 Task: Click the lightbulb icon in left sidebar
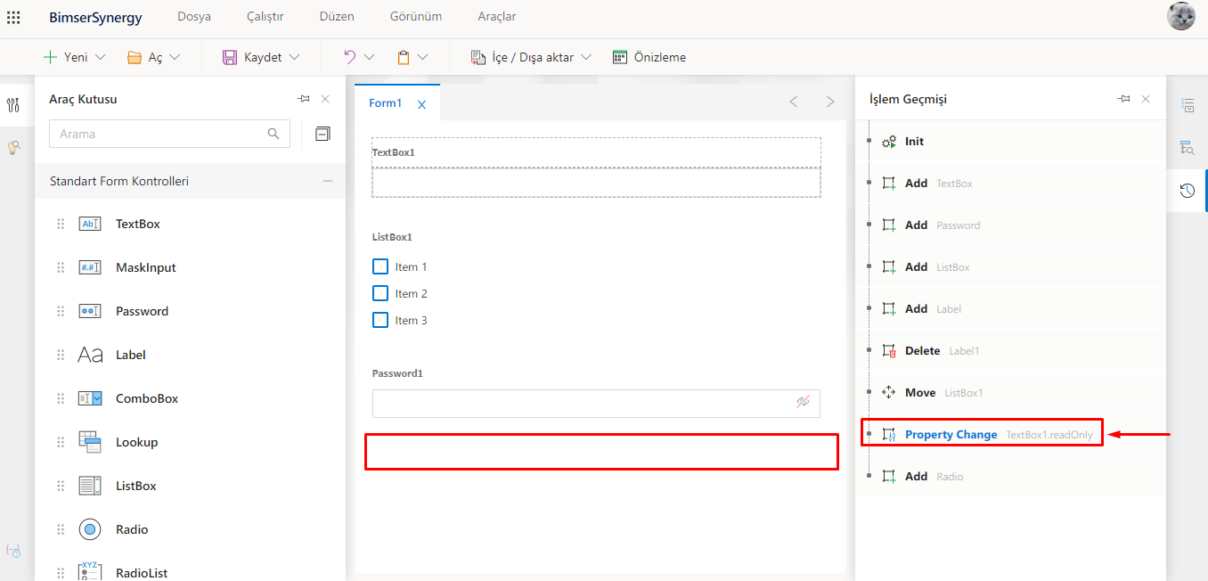13,147
